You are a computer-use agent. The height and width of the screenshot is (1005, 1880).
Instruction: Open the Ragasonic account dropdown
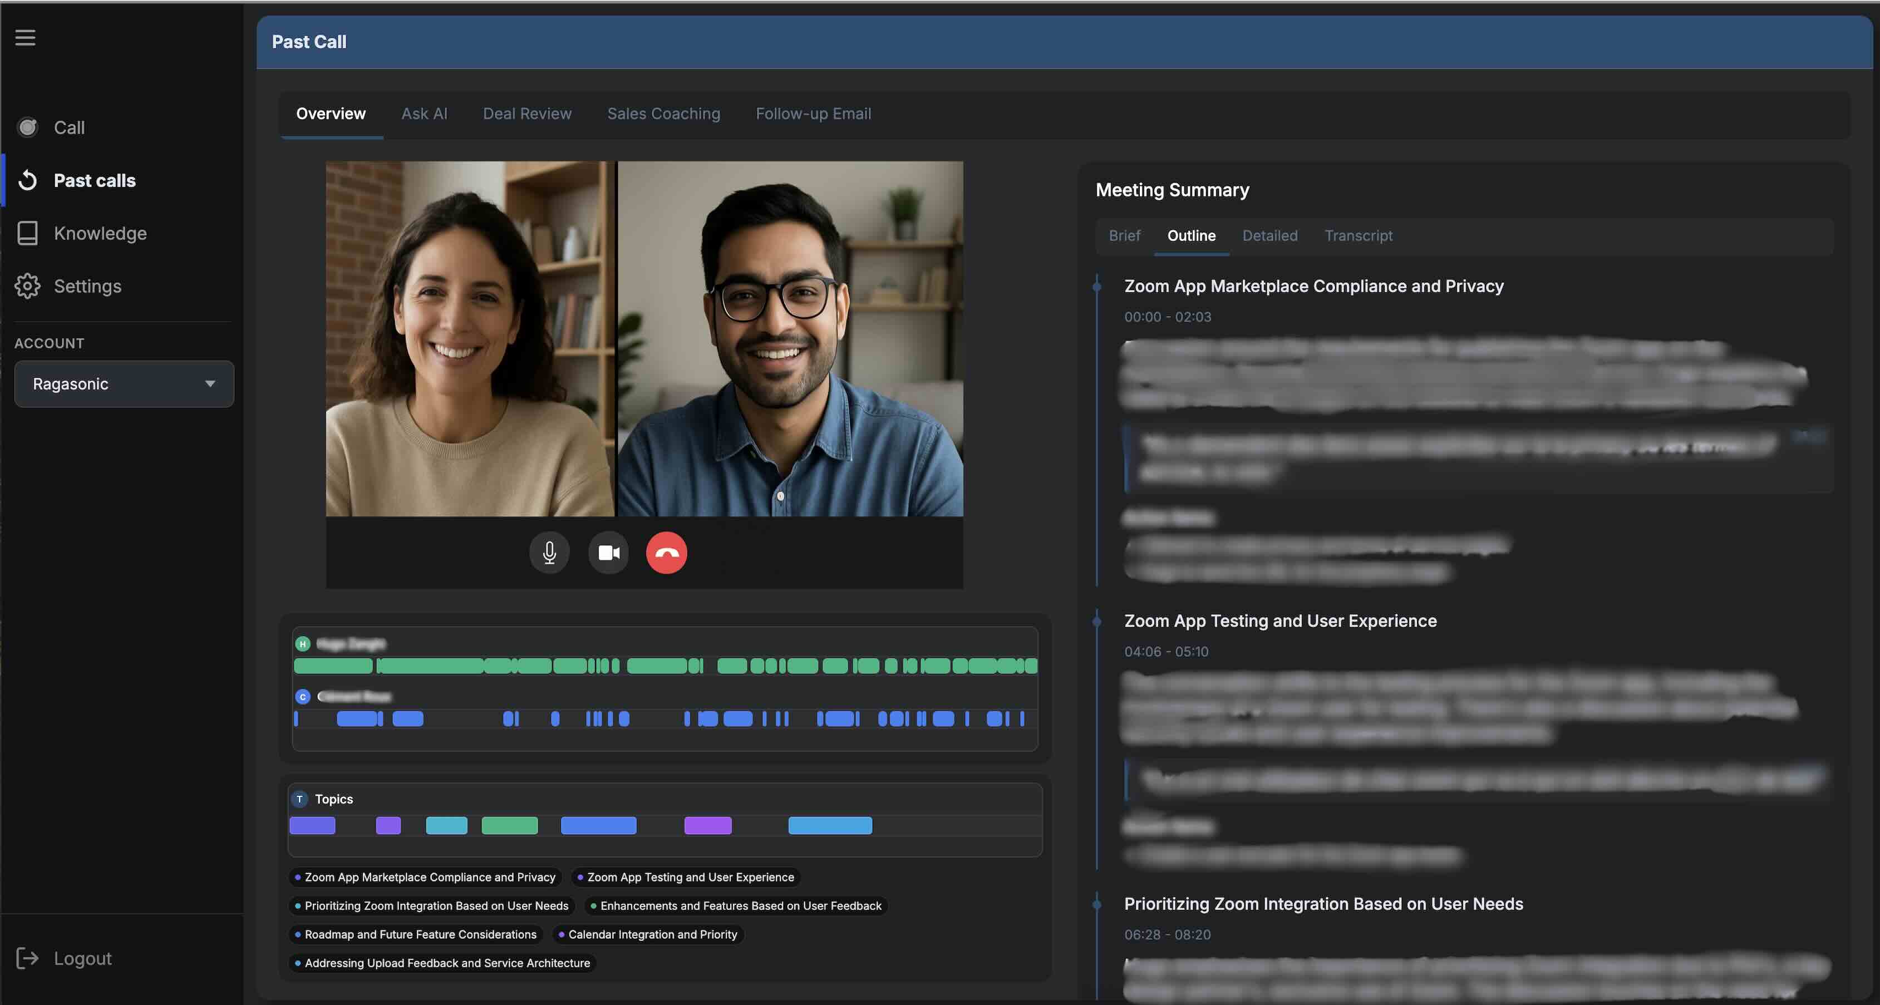124,384
